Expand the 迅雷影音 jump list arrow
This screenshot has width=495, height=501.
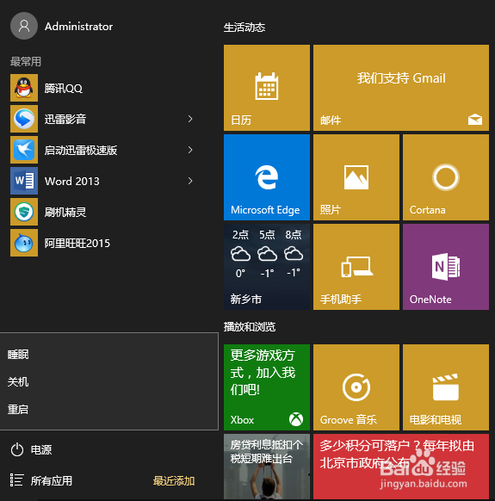pos(190,119)
